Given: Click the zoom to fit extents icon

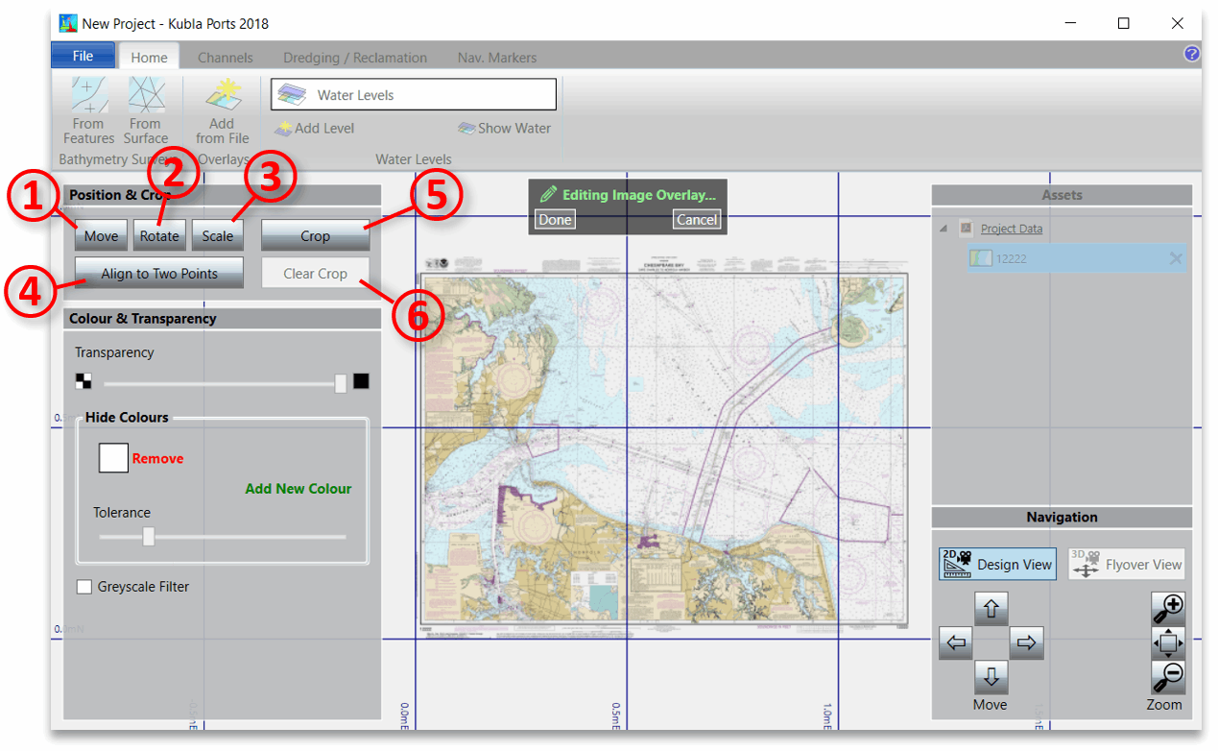Looking at the screenshot, I should [1168, 642].
